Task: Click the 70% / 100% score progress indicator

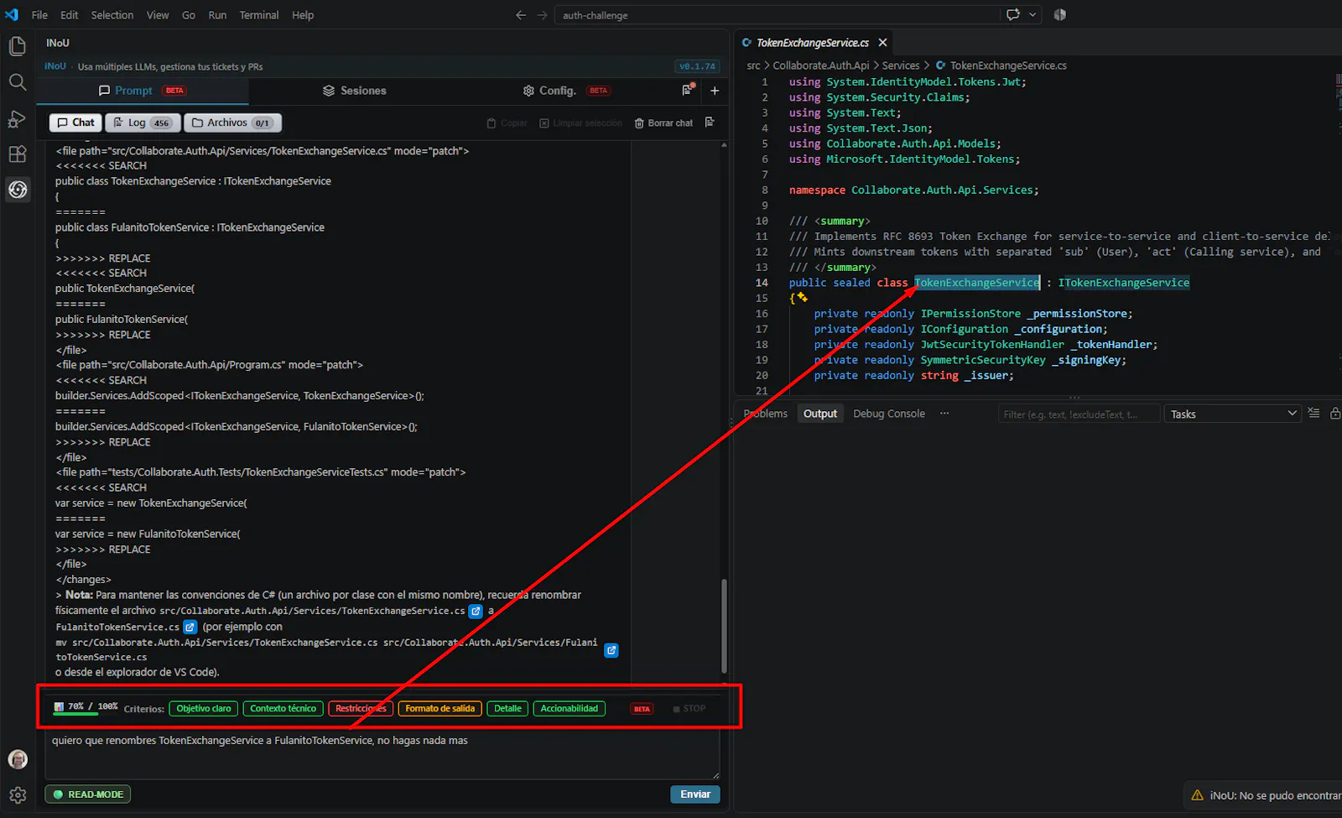Action: pos(86,707)
